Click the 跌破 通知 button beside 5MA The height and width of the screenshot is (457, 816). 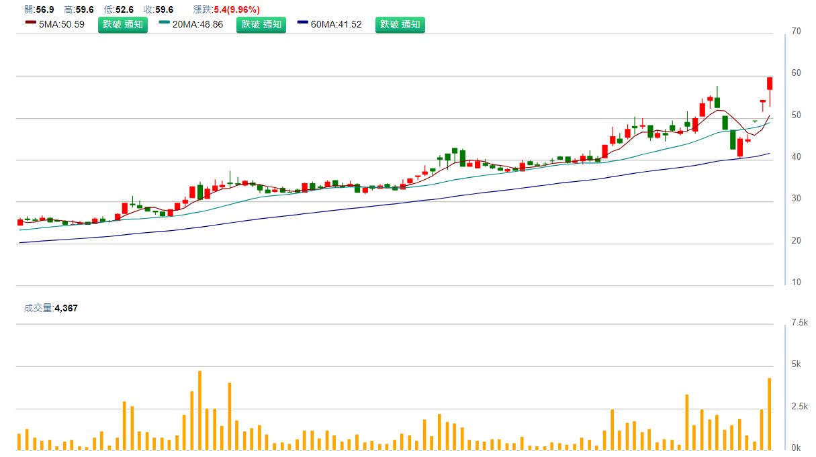point(123,25)
